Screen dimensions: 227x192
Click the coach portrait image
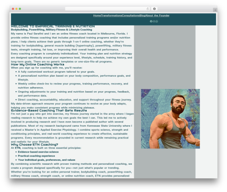tap(170, 119)
